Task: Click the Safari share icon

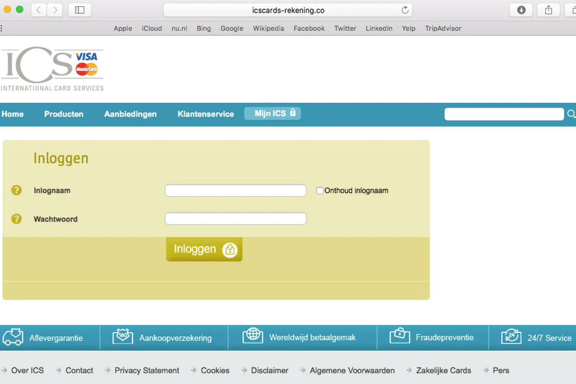Action: pyautogui.click(x=548, y=10)
